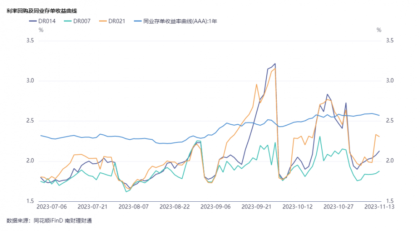Hide the 同业存单收益率曲线(AAA):1年 legend label
This screenshot has width=420, height=231.
(x=180, y=21)
